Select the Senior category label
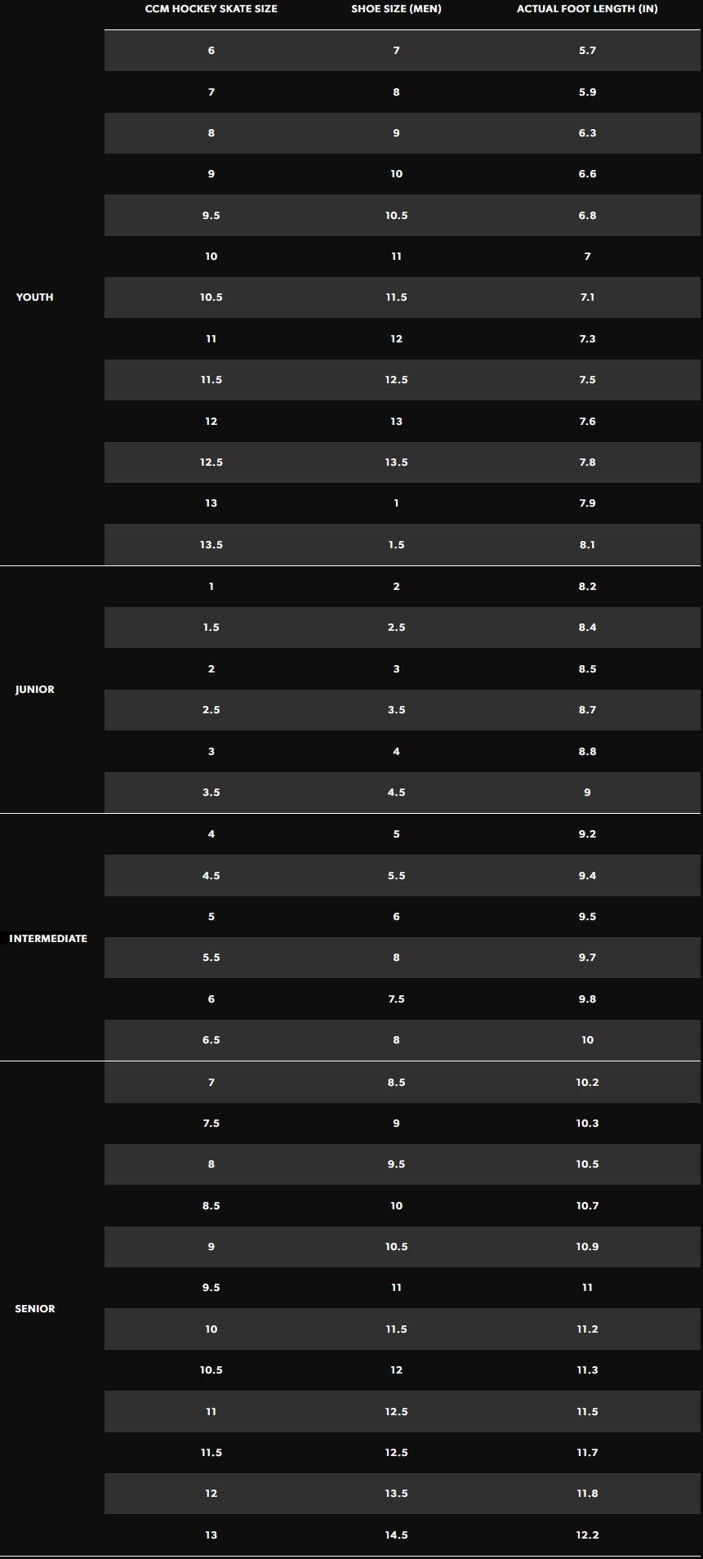The width and height of the screenshot is (703, 1559). pyautogui.click(x=35, y=1309)
